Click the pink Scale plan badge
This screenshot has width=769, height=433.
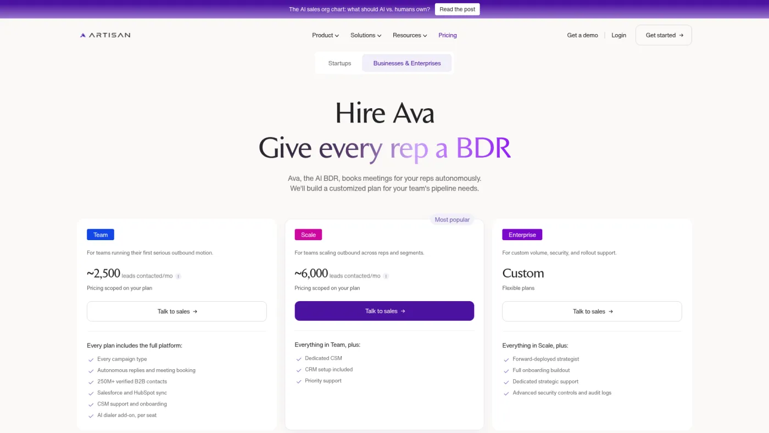[x=308, y=235]
